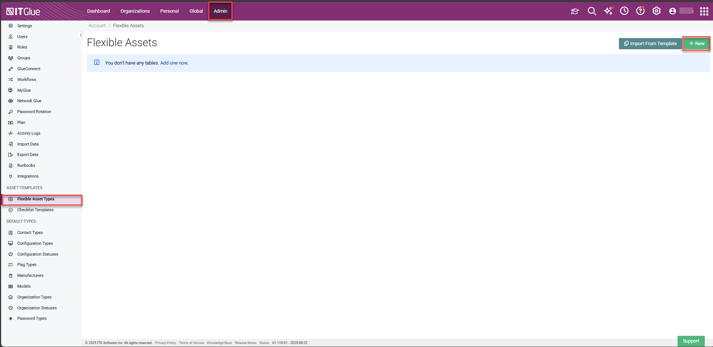This screenshot has height=347, width=713.
Task: Open the search magnifier icon
Action: (x=592, y=11)
